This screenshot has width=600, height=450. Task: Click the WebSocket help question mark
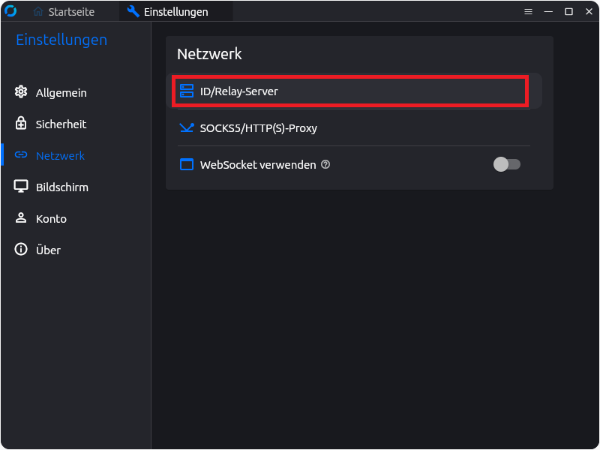[x=325, y=164]
